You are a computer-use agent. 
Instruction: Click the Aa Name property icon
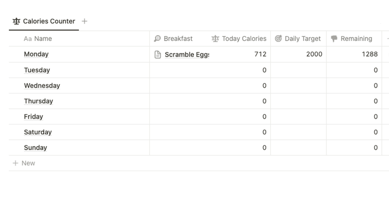[27, 39]
